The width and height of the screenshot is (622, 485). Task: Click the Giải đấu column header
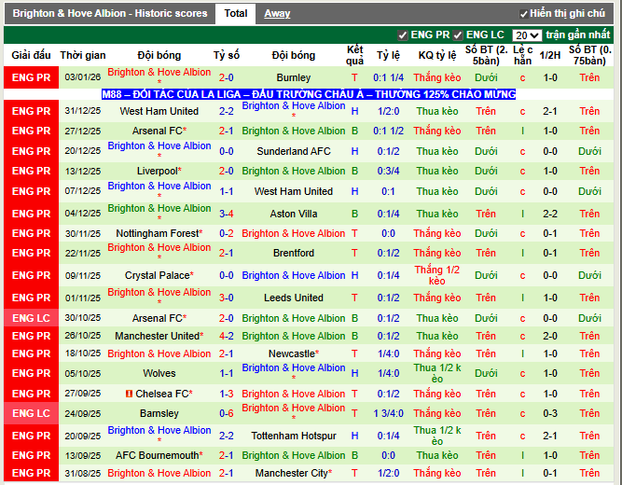click(x=31, y=55)
